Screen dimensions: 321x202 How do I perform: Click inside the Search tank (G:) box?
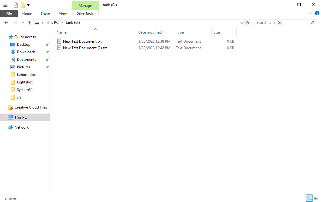pos(282,22)
